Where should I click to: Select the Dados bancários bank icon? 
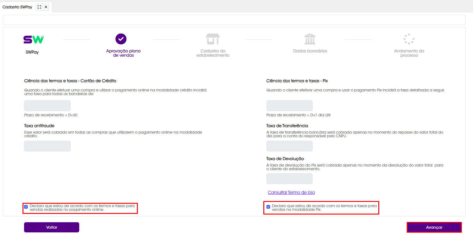click(310, 39)
